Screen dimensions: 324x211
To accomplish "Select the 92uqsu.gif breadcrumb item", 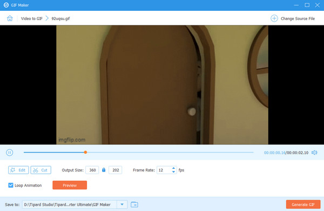I will (60, 18).
